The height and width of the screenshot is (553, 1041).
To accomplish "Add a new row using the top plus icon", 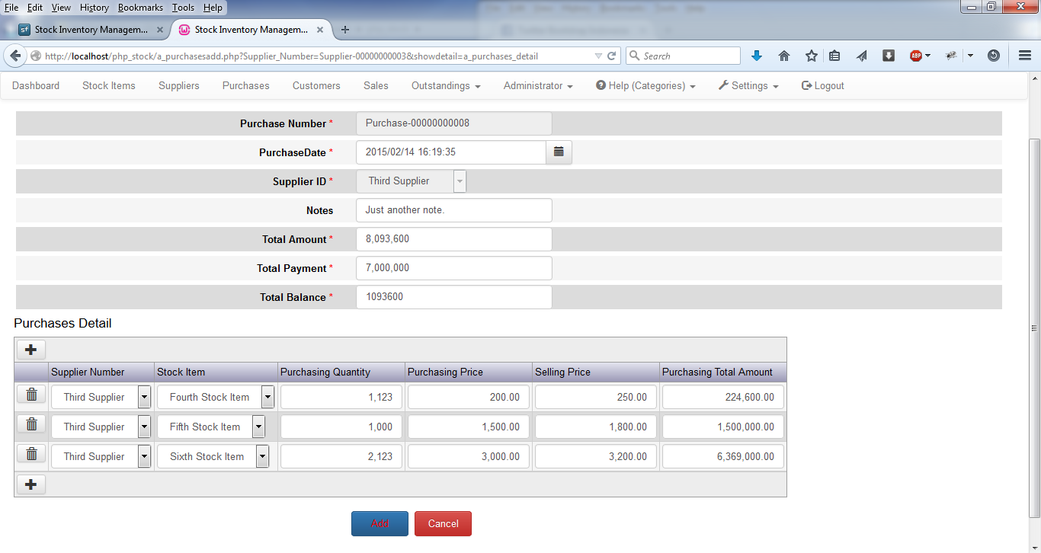I will 30,349.
